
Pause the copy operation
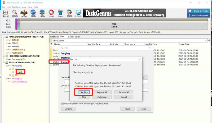[x=127, y=109]
